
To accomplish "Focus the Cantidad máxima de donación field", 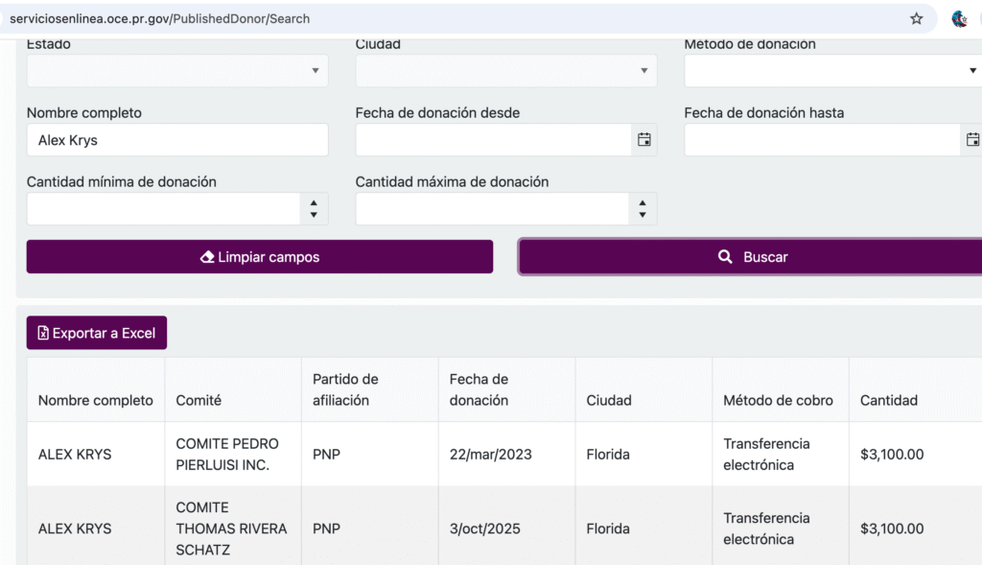I will point(492,208).
